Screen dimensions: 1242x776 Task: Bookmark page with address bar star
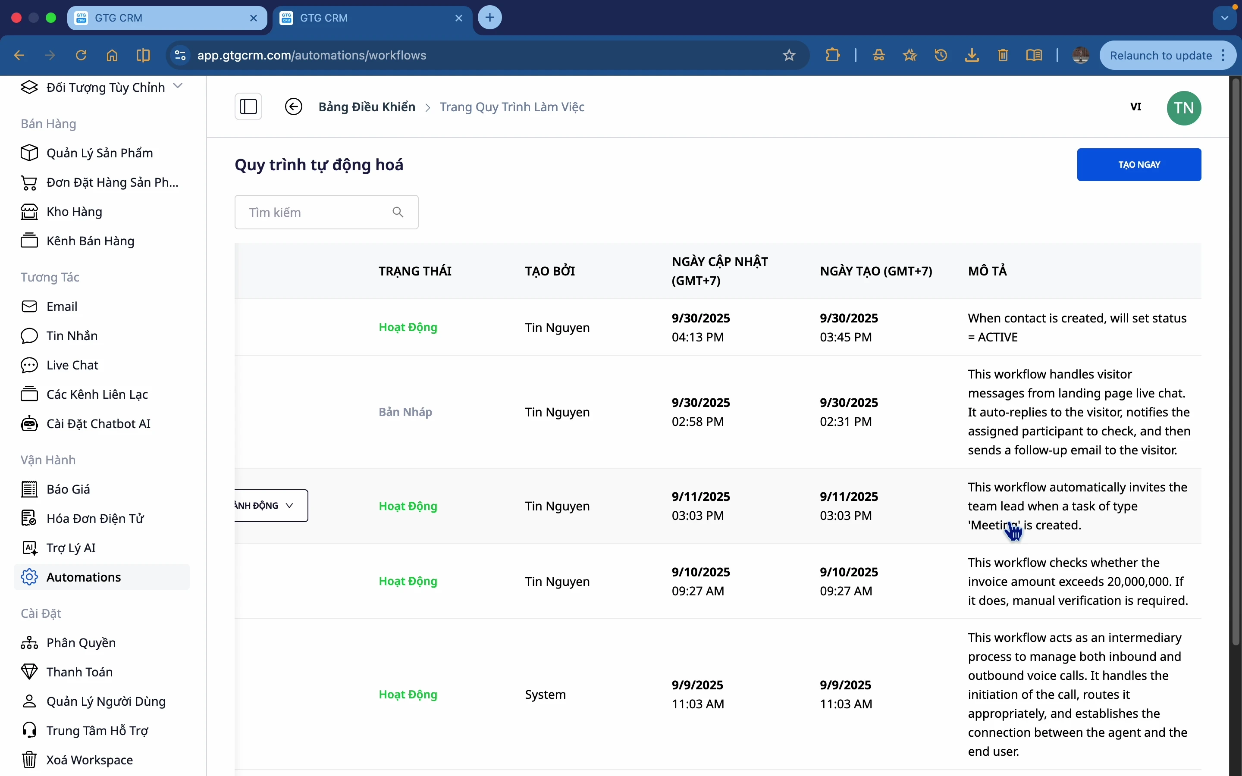tap(789, 56)
